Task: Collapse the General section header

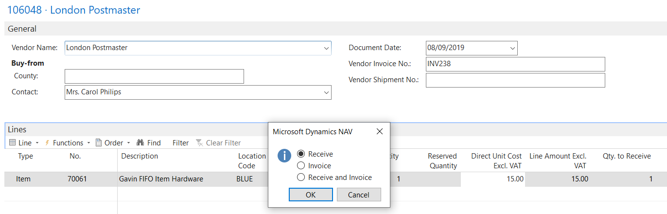Action: click(x=22, y=29)
